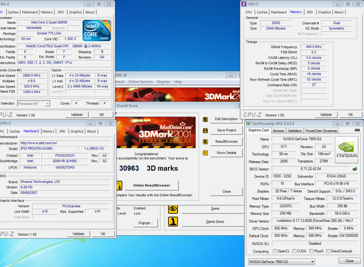
Task: Toggle the CUDA checkbox in GPU-Z
Action: point(294,251)
